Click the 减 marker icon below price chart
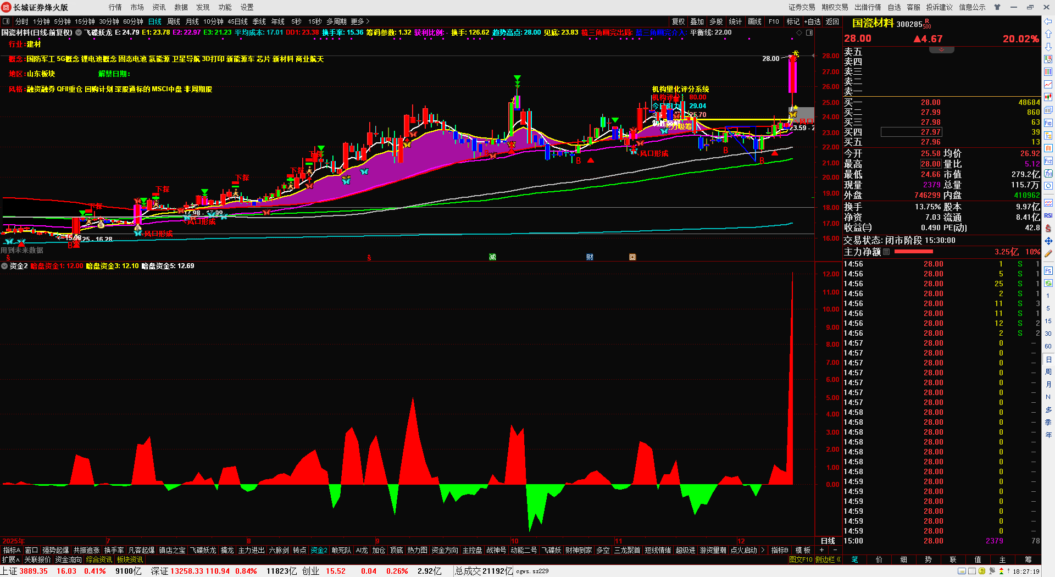The image size is (1055, 577). tap(492, 257)
